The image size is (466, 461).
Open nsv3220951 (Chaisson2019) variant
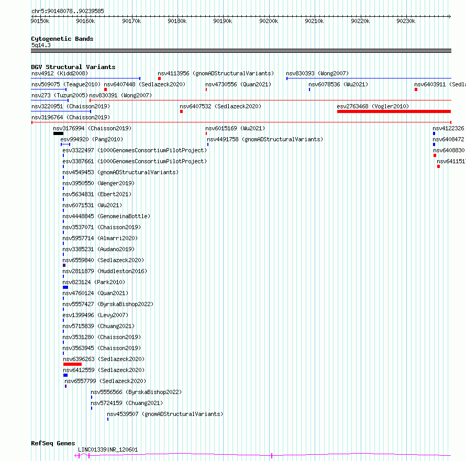71,106
